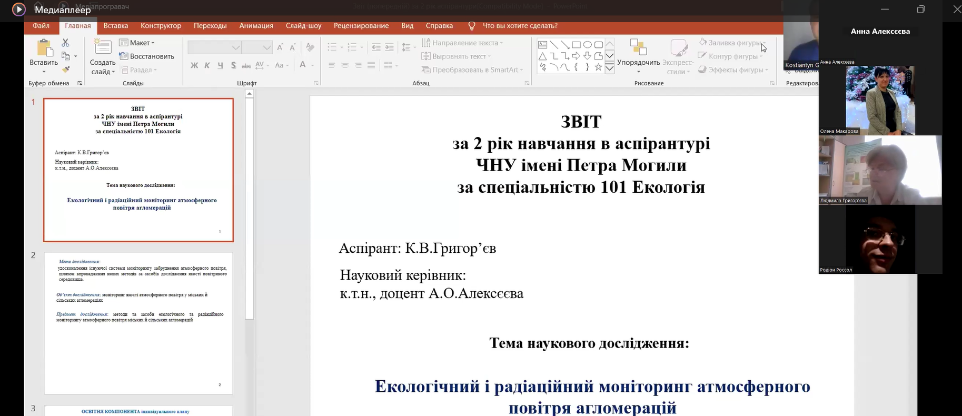Image resolution: width=962 pixels, height=416 pixels.
Task: Switch to the Конструктор tab
Action: [x=161, y=26]
